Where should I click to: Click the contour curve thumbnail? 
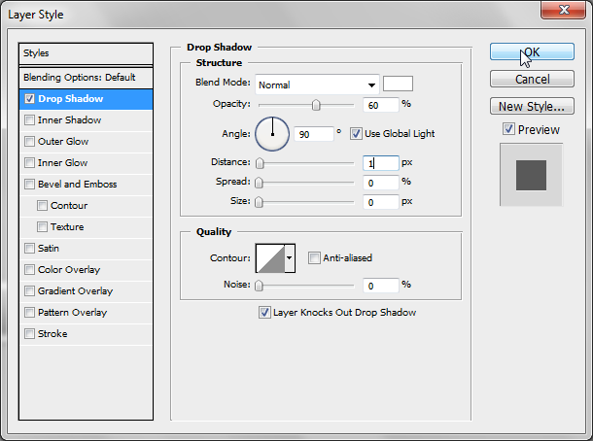[x=270, y=258]
